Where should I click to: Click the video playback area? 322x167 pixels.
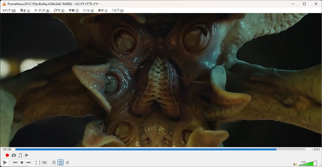point(161,80)
